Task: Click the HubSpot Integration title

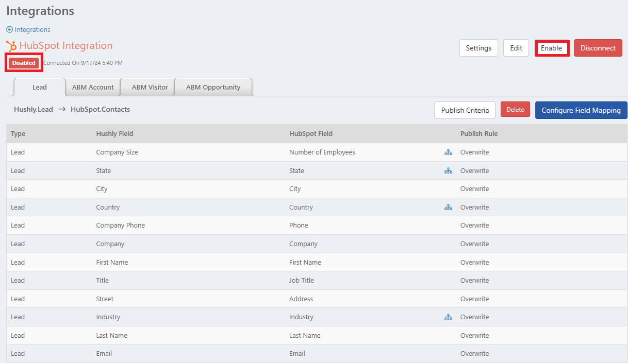Action: (x=66, y=46)
